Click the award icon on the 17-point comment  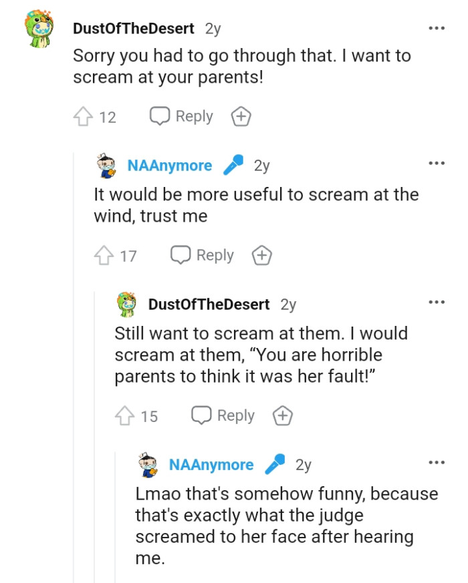(x=261, y=254)
